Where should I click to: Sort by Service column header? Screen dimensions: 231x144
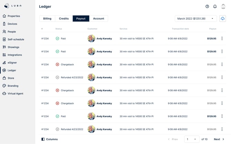(123, 29)
